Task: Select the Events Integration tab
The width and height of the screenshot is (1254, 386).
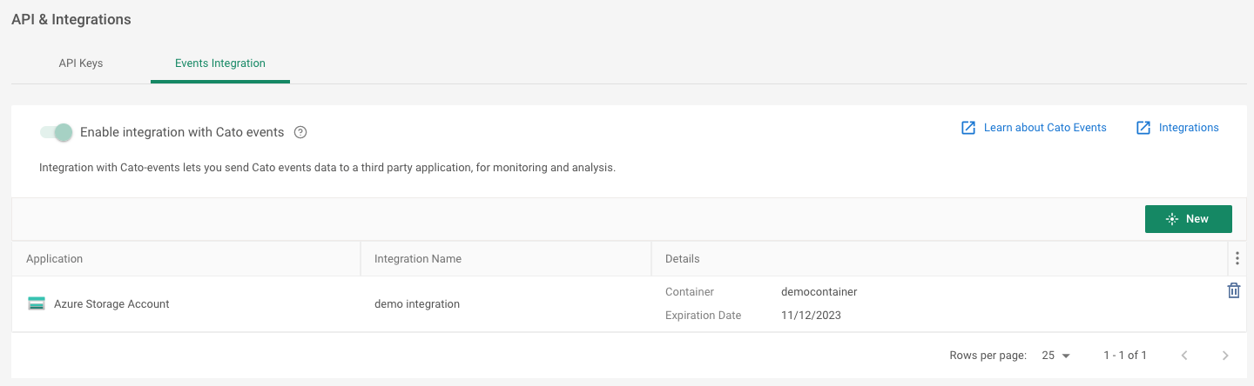Action: (x=220, y=63)
